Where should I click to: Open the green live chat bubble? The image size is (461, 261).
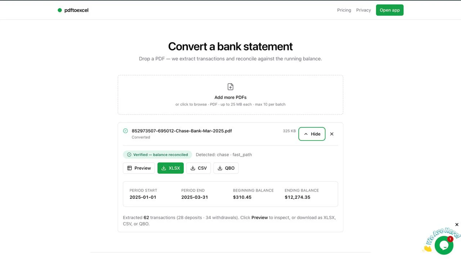pyautogui.click(x=444, y=245)
